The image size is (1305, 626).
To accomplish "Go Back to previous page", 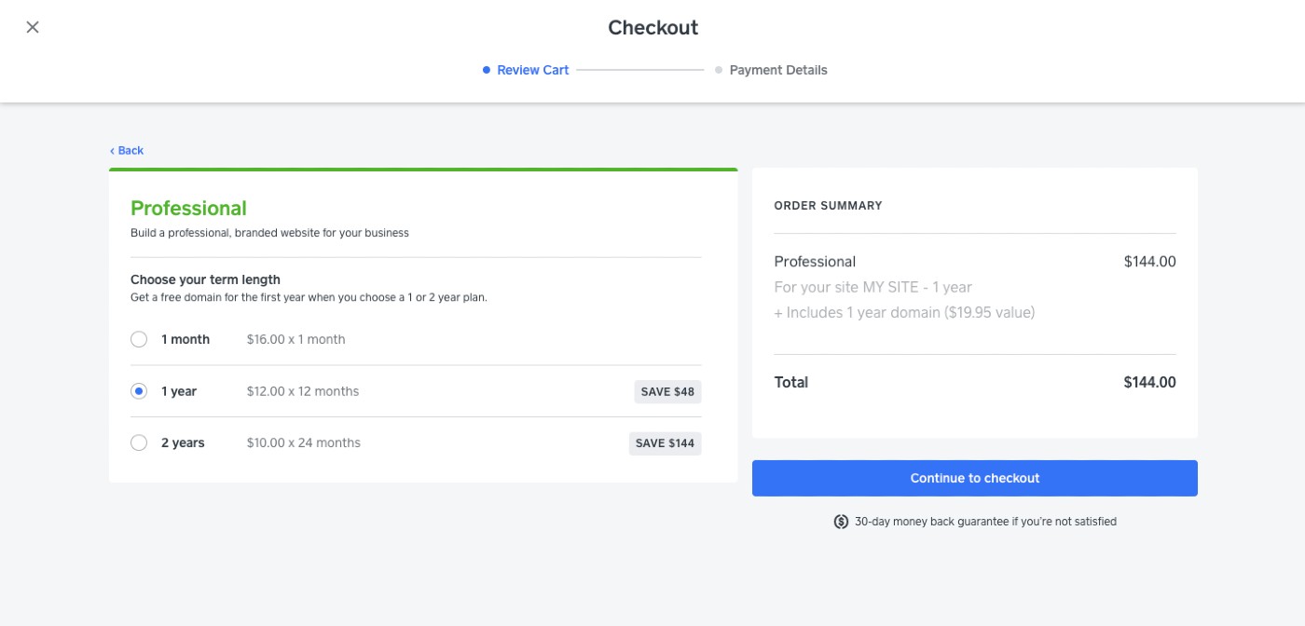I will (x=127, y=151).
